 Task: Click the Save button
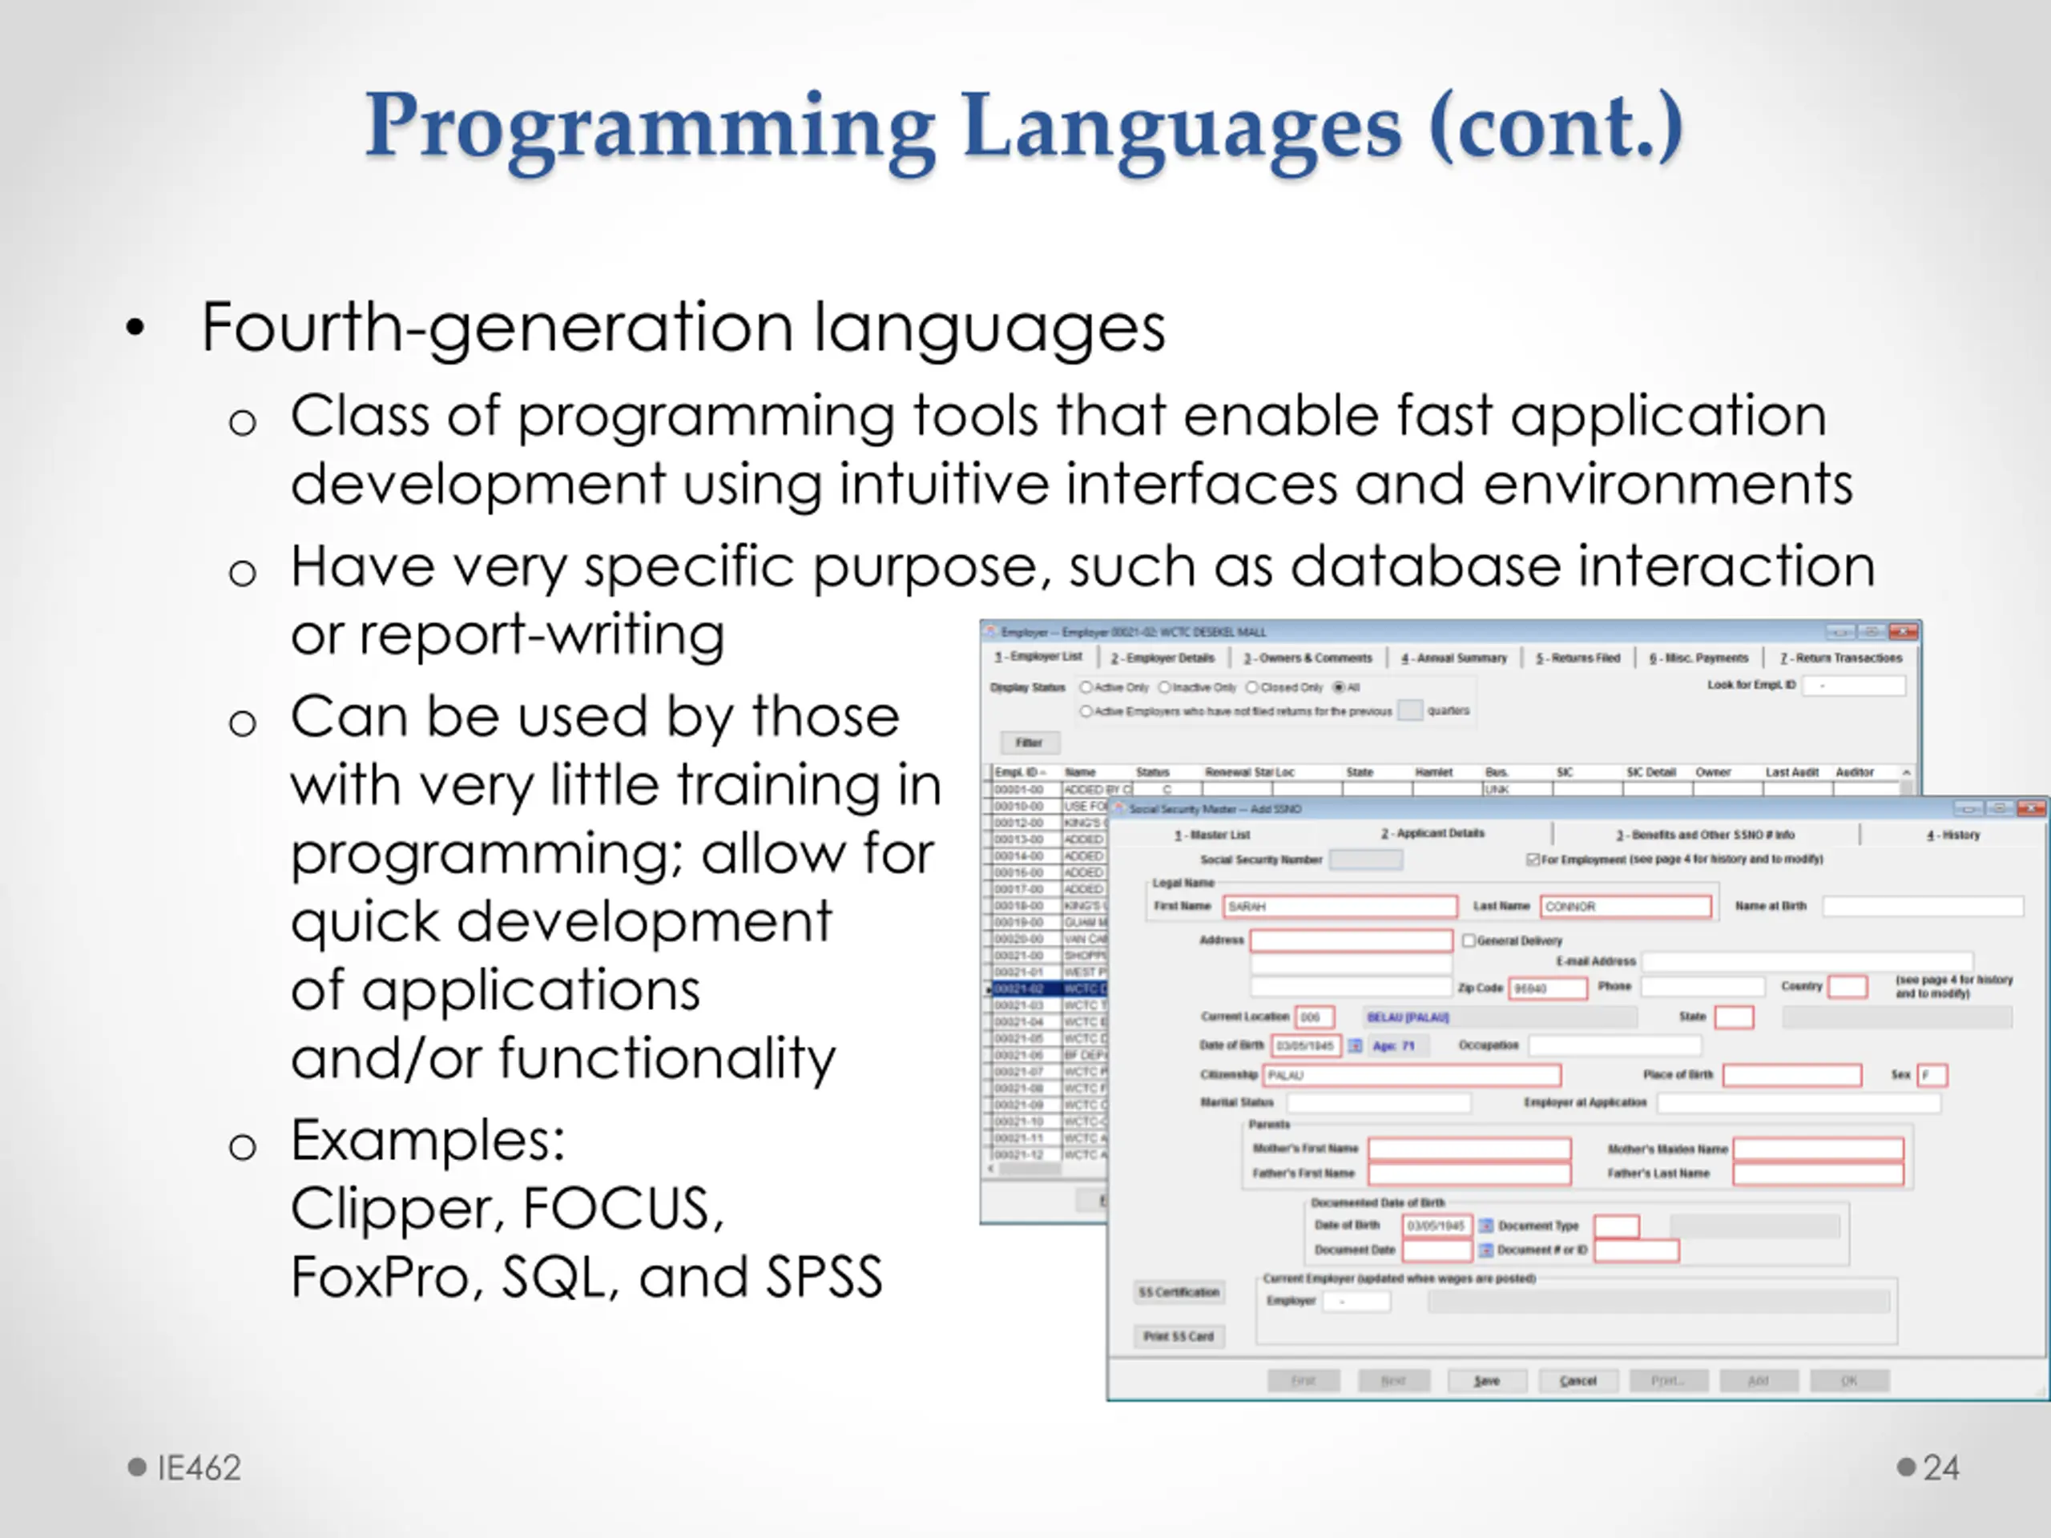(1486, 1381)
